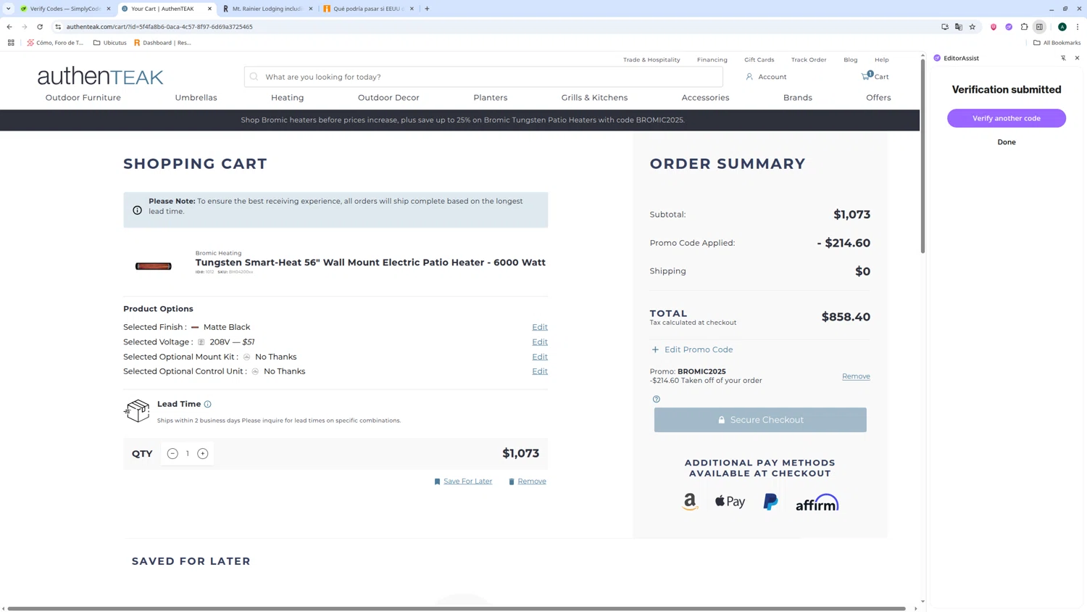Screen dimensions: 1087x612
Task: Open the Accessories menu
Action: tap(705, 98)
